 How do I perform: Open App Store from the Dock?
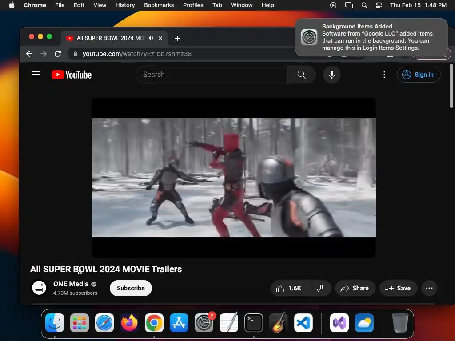point(179,323)
